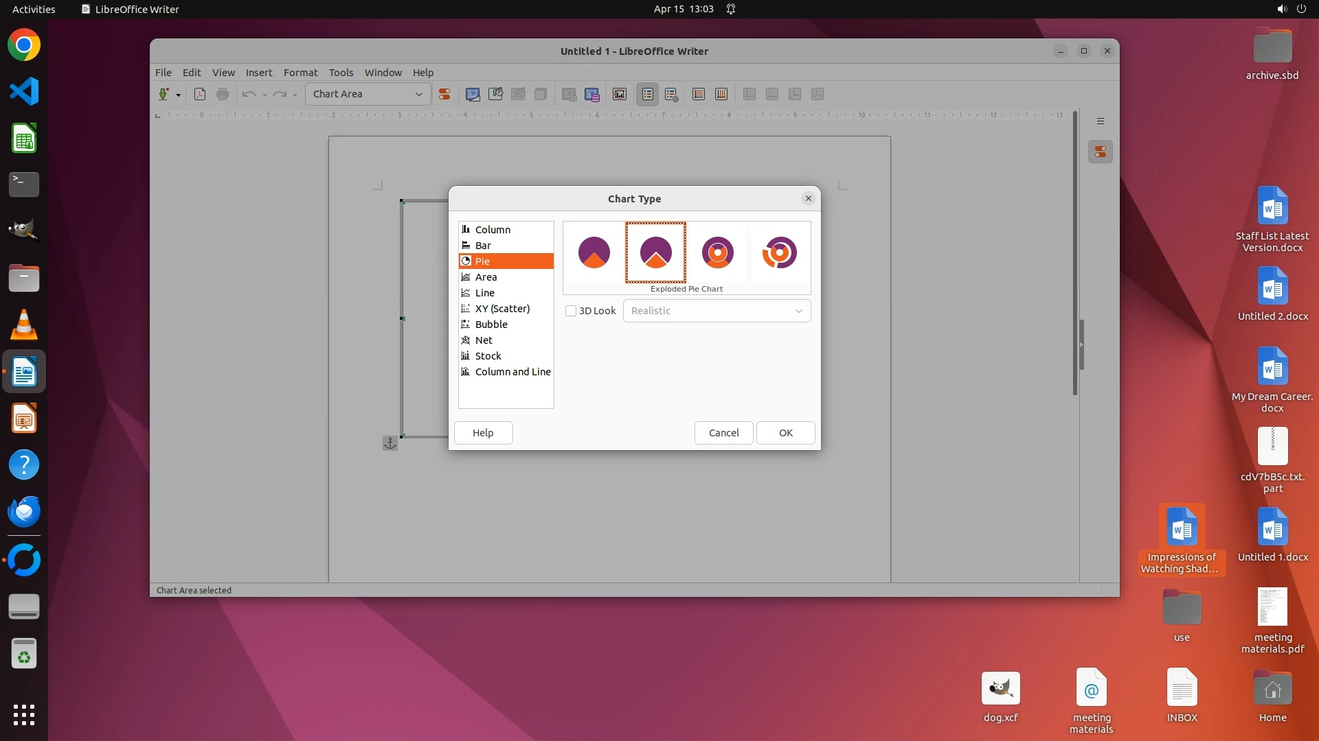1319x741 pixels.
Task: Open the Realistic scheme dropdown
Action: tap(717, 311)
